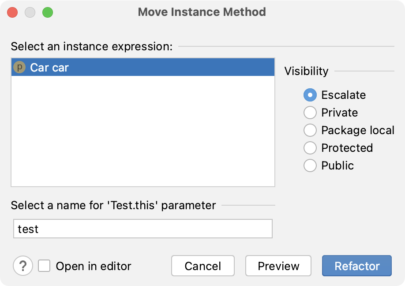This screenshot has height=286, width=405.
Task: Click the empty area of the expression list
Action: 143,131
